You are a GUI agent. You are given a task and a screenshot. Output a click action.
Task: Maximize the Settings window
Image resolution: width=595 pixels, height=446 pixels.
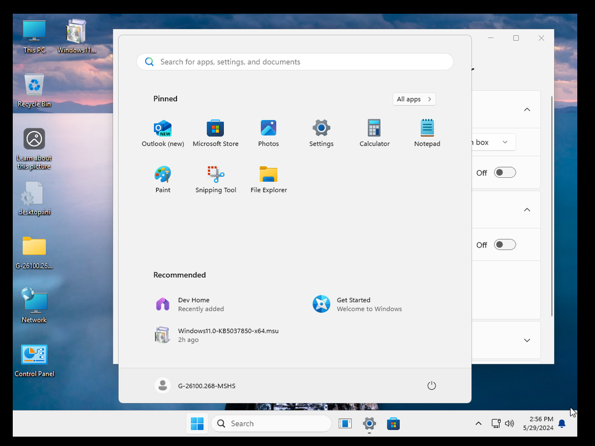coord(516,38)
